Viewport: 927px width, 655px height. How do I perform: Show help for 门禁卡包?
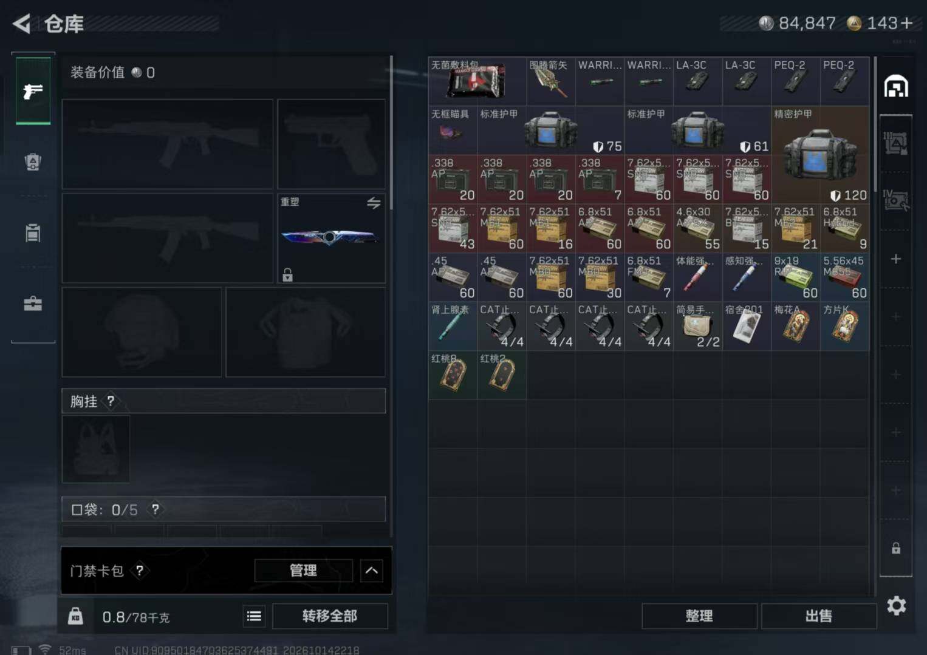coord(140,571)
